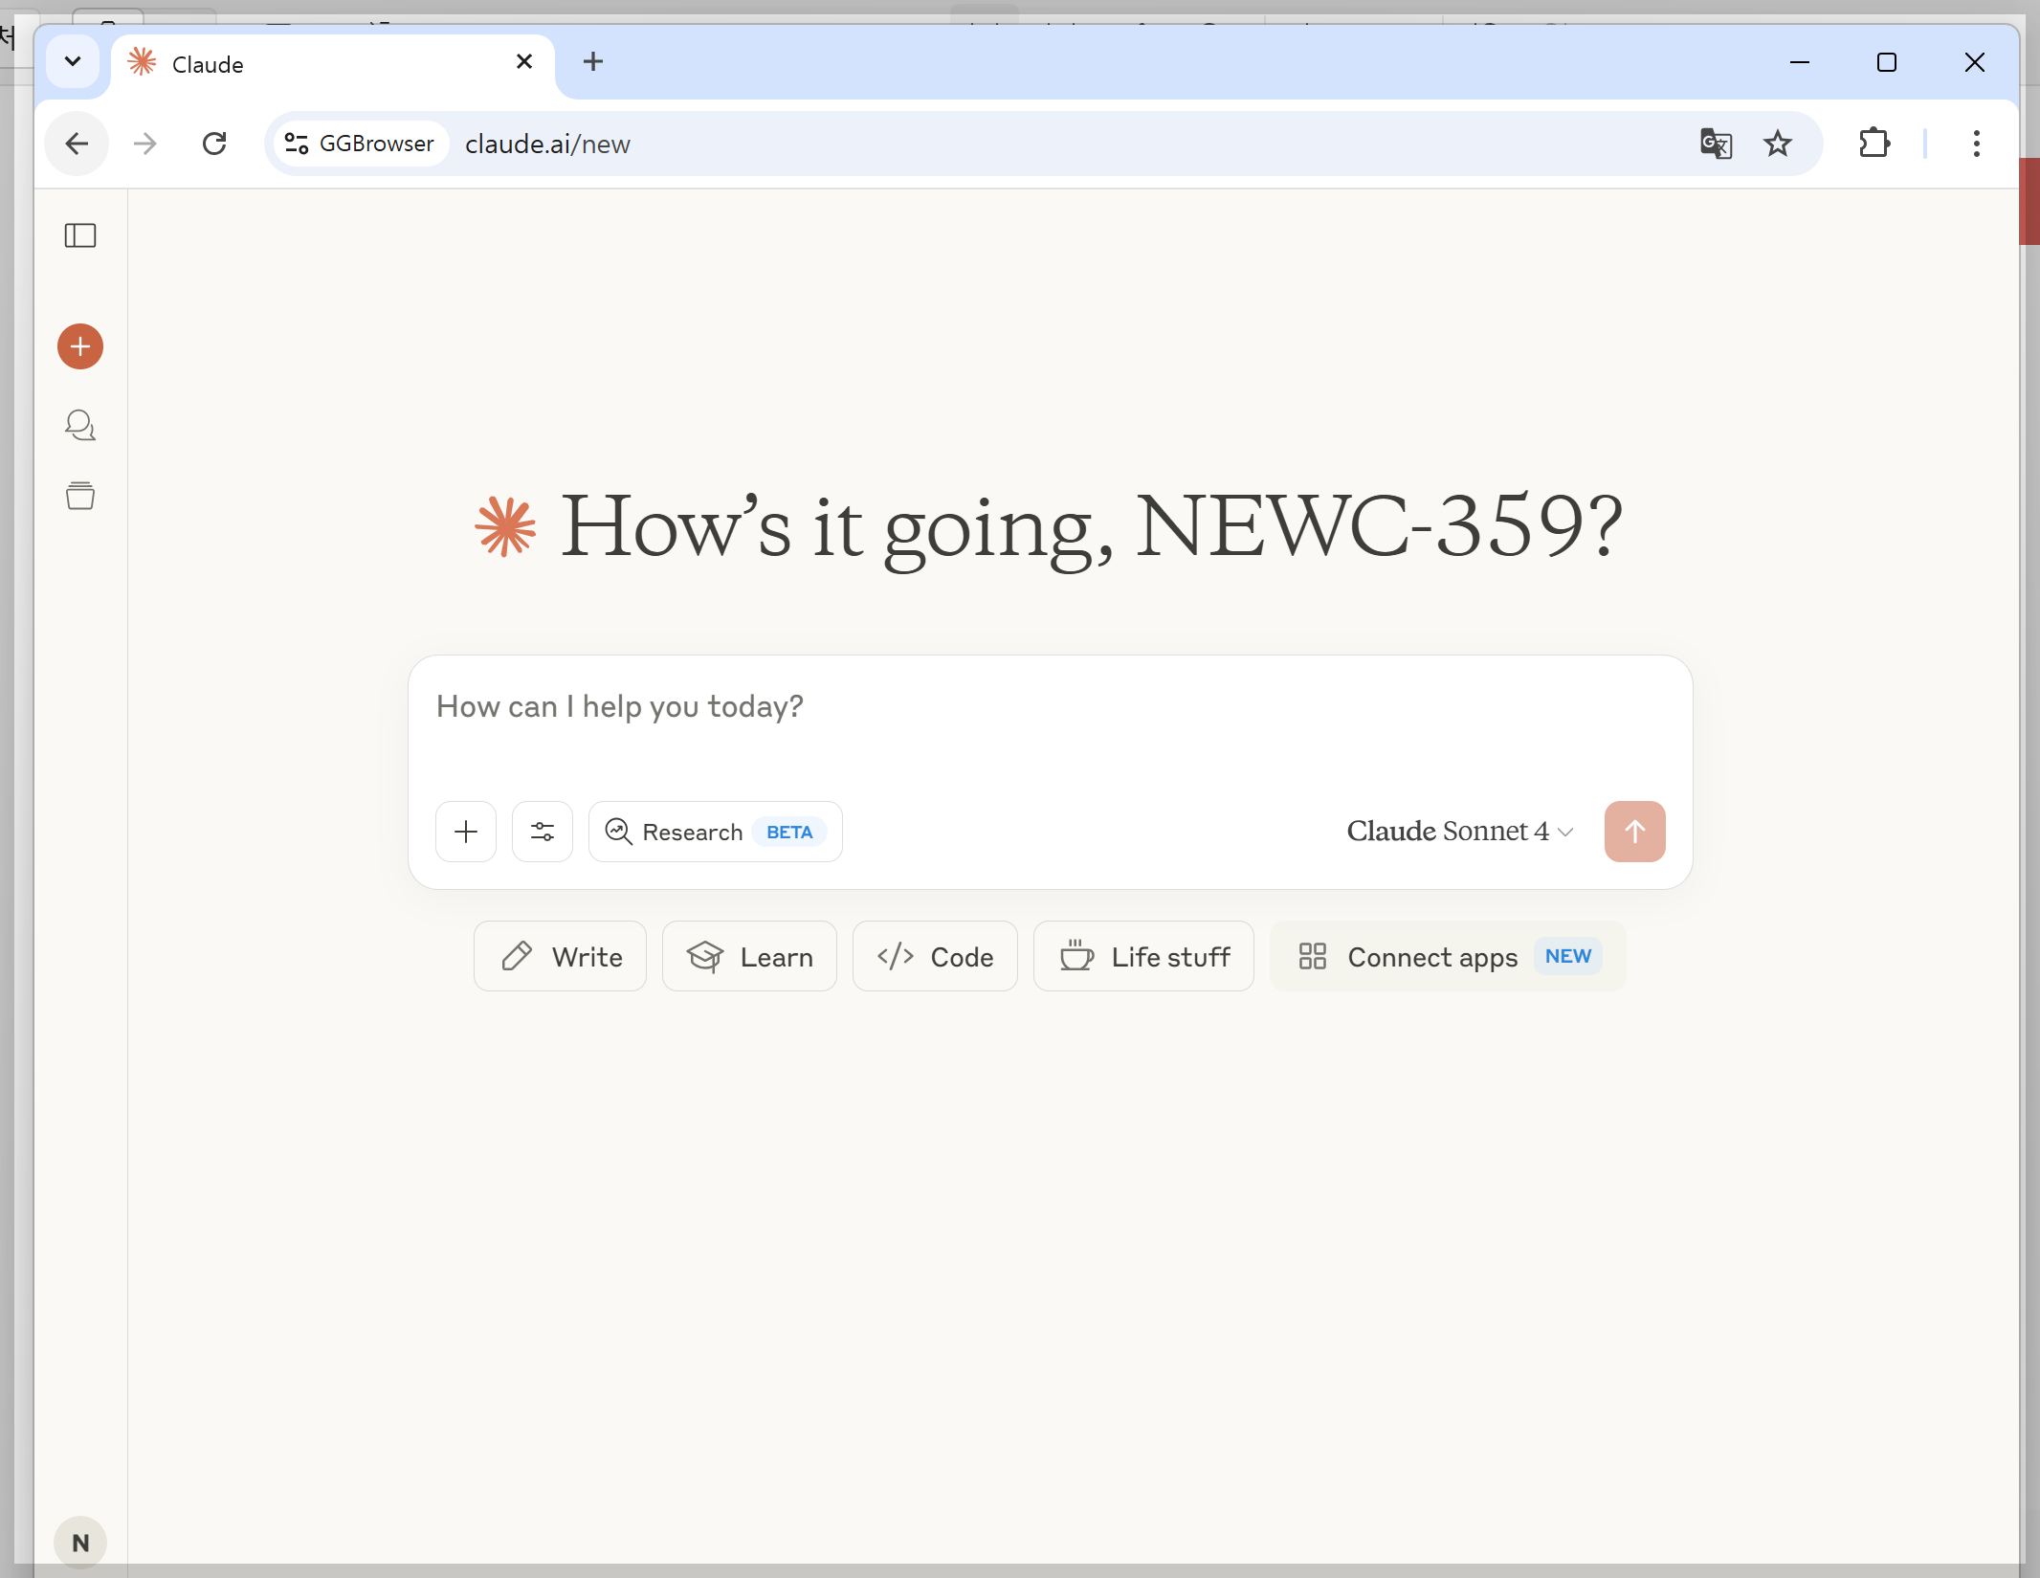Toggle Research beta mode
2040x1578 pixels.
pos(715,832)
